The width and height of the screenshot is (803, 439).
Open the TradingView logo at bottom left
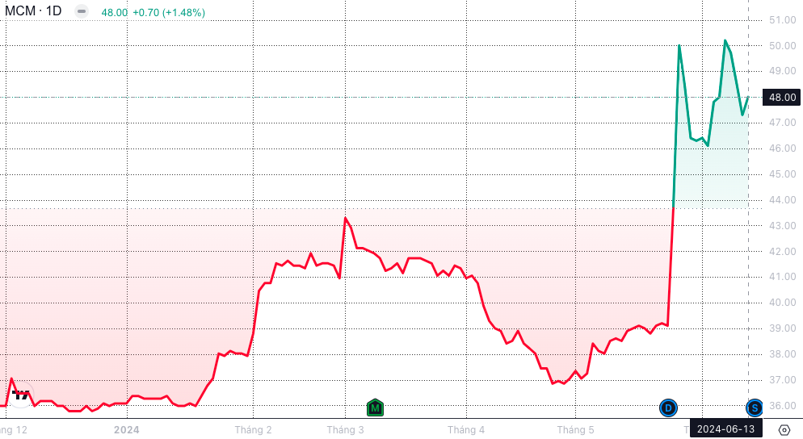coord(22,395)
